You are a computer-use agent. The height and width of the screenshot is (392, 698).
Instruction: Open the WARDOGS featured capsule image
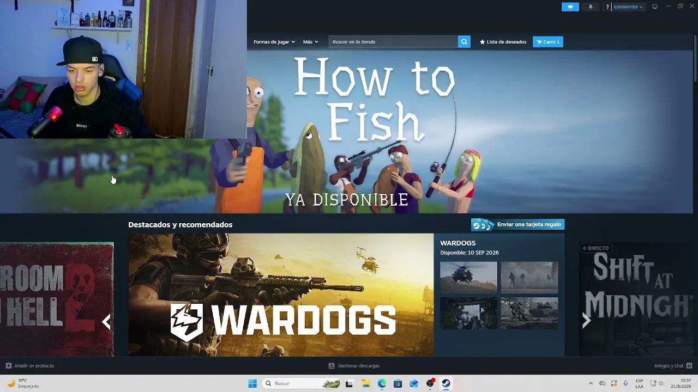click(x=281, y=295)
